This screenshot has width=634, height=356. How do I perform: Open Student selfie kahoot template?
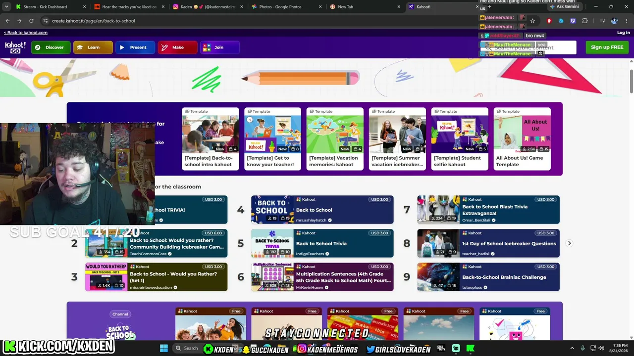[460, 139]
